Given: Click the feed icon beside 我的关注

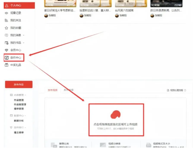Looking at the screenshot, I should [x=6, y=20].
